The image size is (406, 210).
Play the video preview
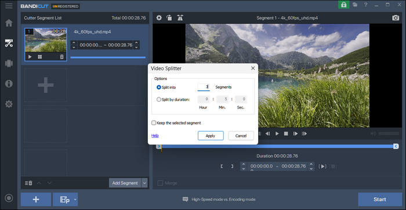[277, 133]
